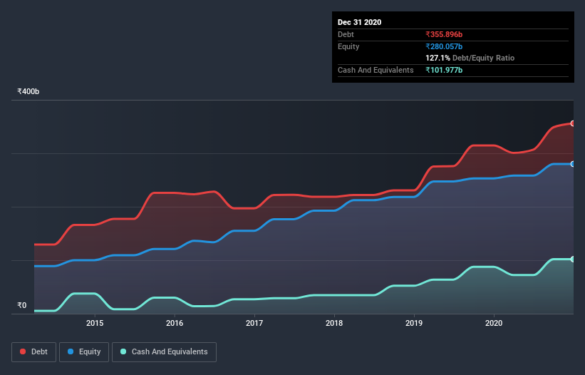The image size is (585, 375).
Task: Select the 2017 x-axis label
Action: pyautogui.click(x=254, y=323)
